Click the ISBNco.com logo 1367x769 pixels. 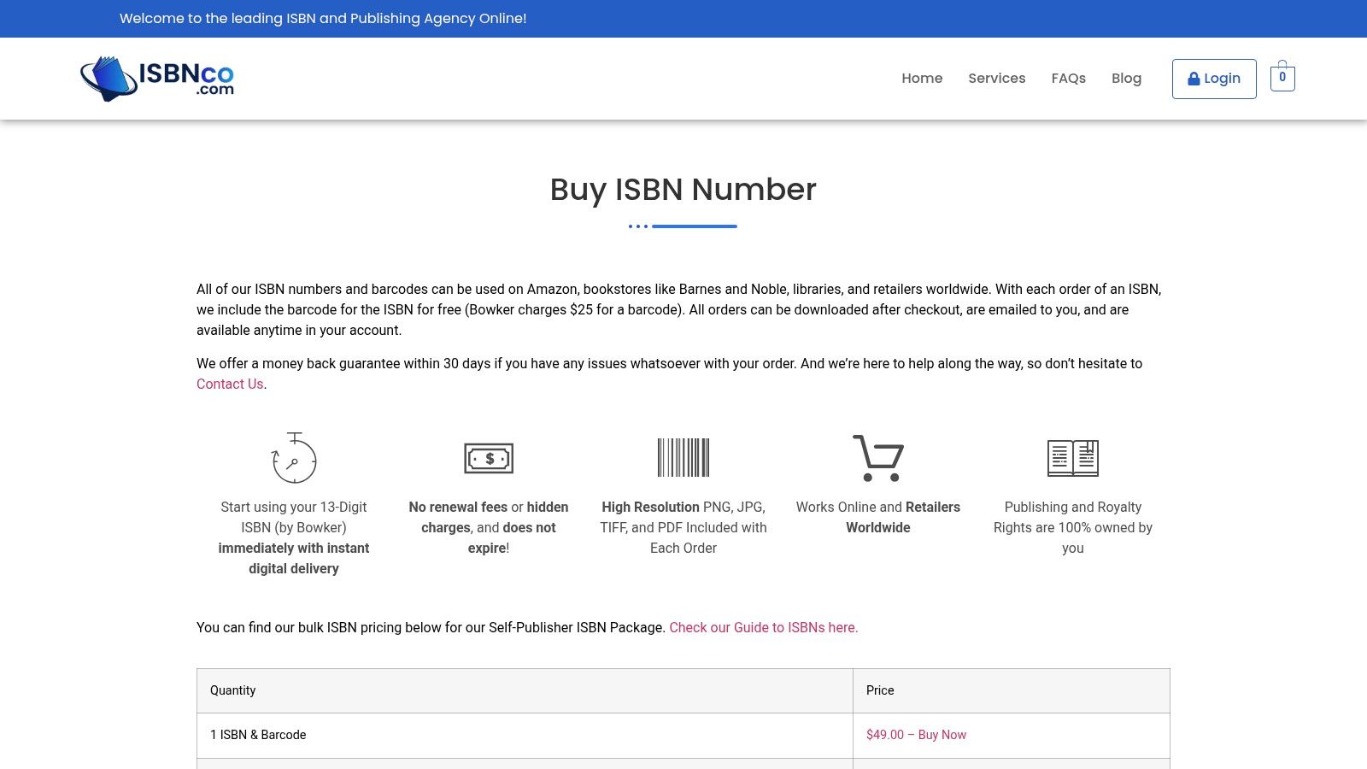(157, 79)
